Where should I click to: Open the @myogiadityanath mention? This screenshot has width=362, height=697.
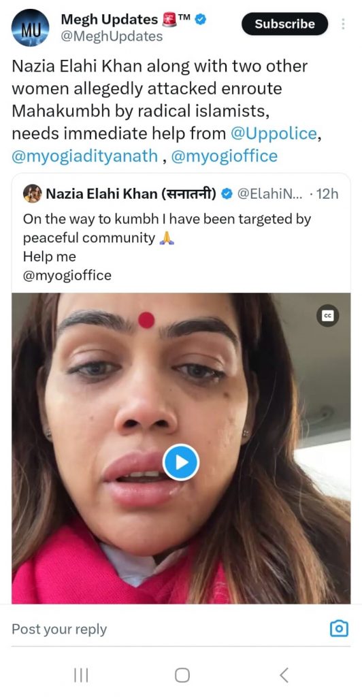84,156
